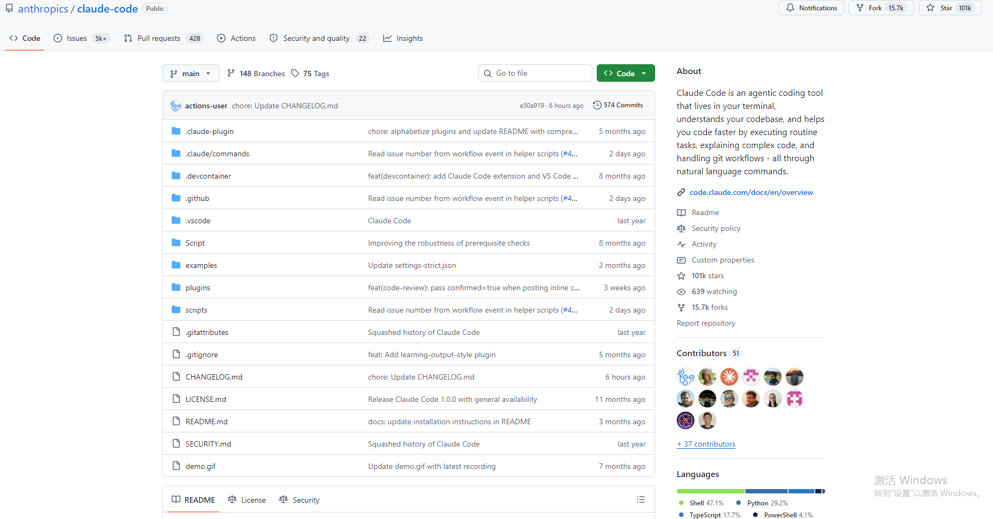This screenshot has width=993, height=519.
Task: Click the Shell 47.1% language link
Action: click(x=701, y=503)
